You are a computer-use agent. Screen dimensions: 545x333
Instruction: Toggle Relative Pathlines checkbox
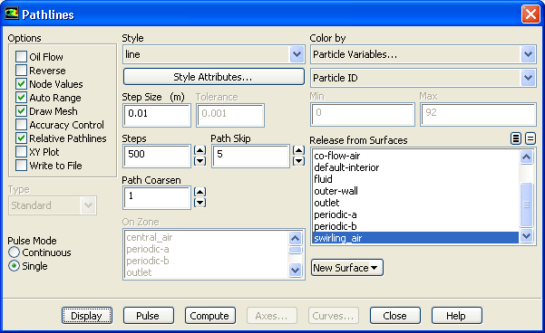21,138
